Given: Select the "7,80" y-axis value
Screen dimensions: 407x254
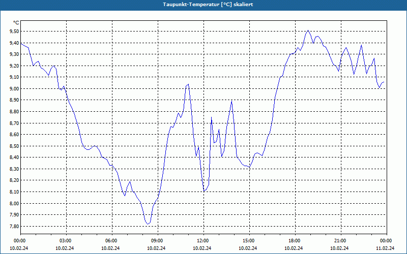Looking at the screenshot, I should pos(15,226).
